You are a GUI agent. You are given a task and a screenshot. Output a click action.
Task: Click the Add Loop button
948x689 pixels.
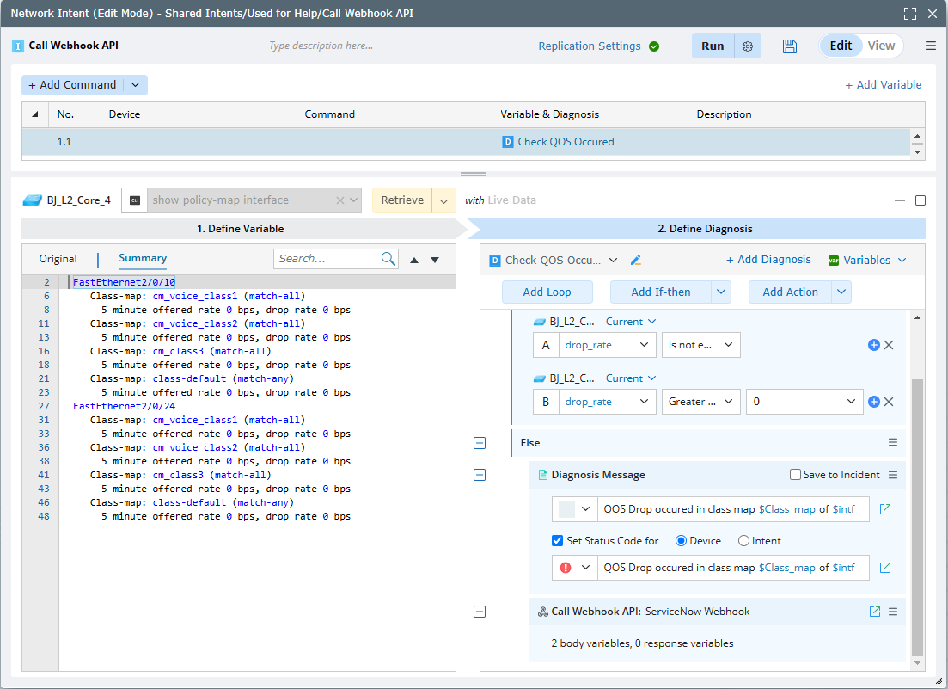point(547,292)
